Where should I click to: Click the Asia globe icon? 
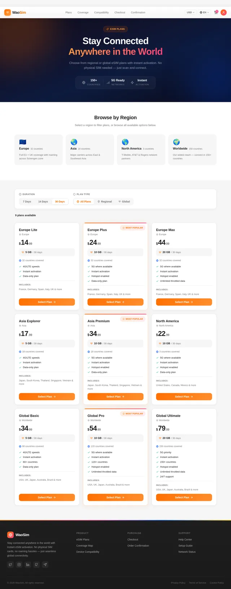pyautogui.click(x=74, y=142)
